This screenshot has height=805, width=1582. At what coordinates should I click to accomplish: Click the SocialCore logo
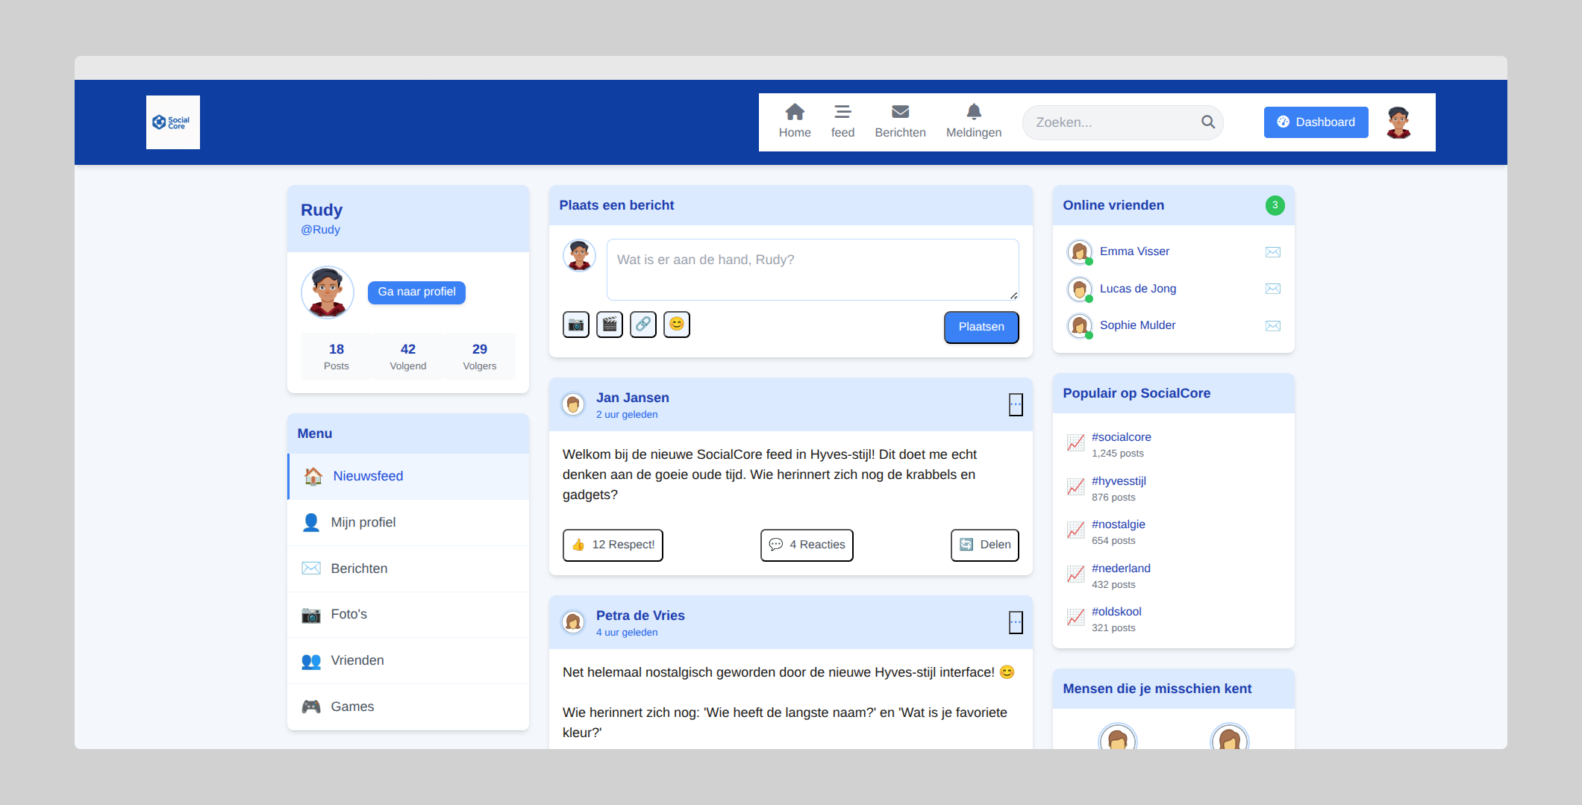173,122
